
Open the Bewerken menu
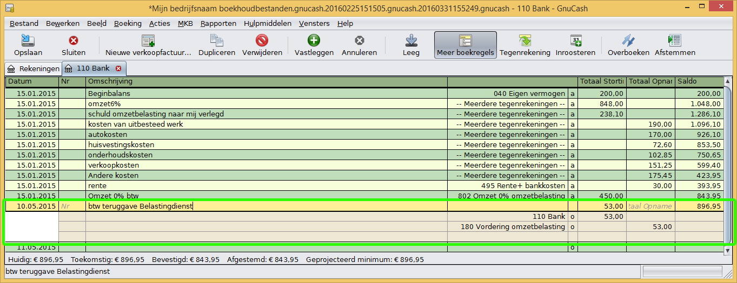coord(63,23)
